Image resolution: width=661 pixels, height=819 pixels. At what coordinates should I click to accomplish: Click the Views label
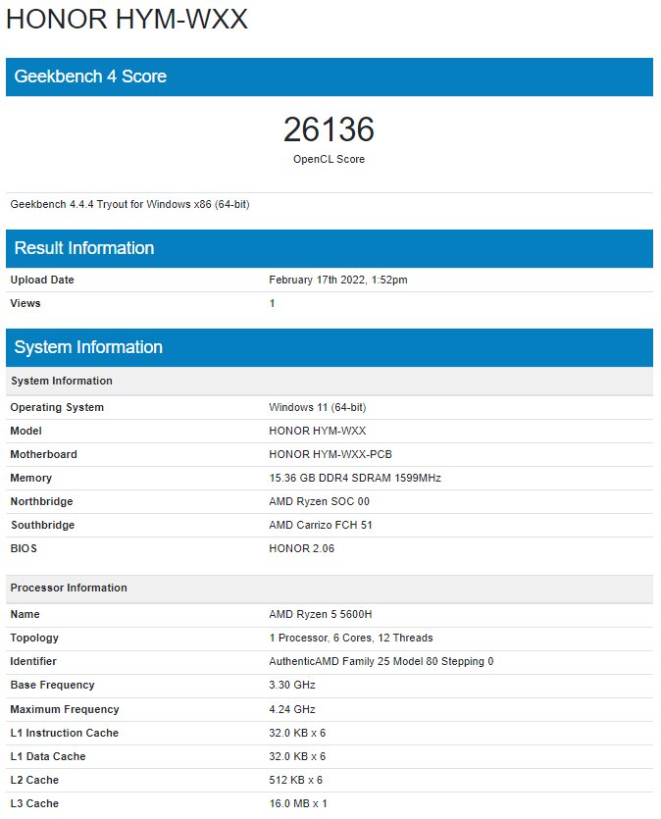coord(25,303)
